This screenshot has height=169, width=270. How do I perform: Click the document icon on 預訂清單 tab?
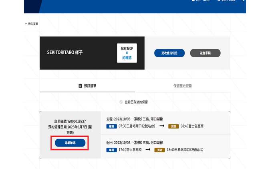pyautogui.click(x=80, y=86)
